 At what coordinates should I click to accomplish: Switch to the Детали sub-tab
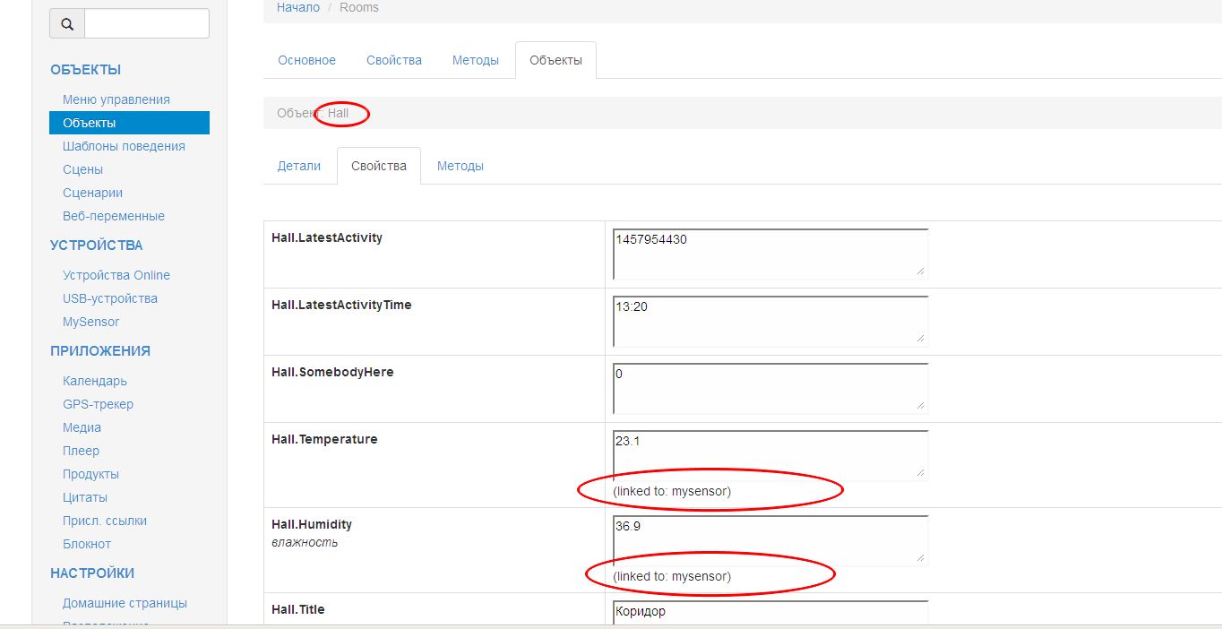[298, 166]
